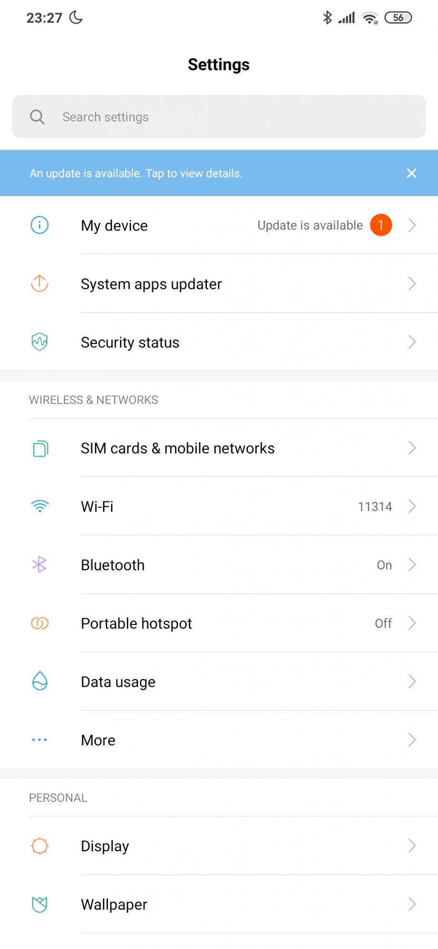Expand My device chevron arrow
This screenshot has width=438, height=949.
tap(412, 225)
